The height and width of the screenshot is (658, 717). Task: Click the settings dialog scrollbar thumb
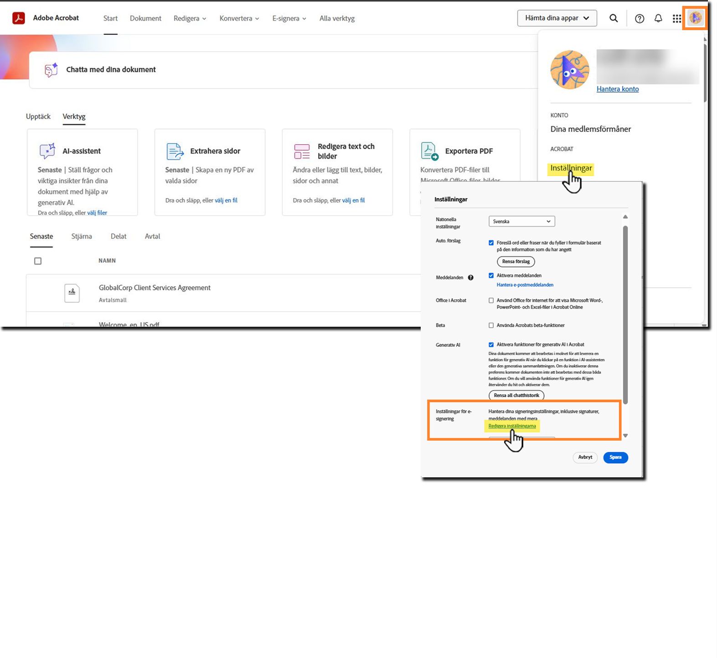tap(625, 315)
